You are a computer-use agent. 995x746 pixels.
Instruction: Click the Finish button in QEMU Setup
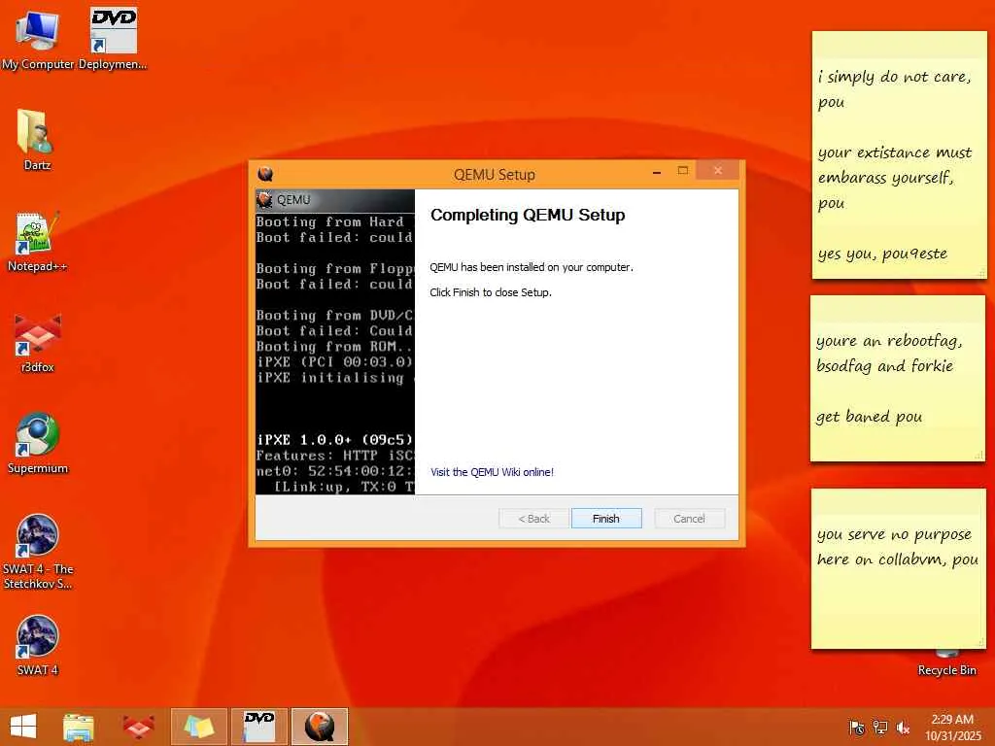coord(606,519)
